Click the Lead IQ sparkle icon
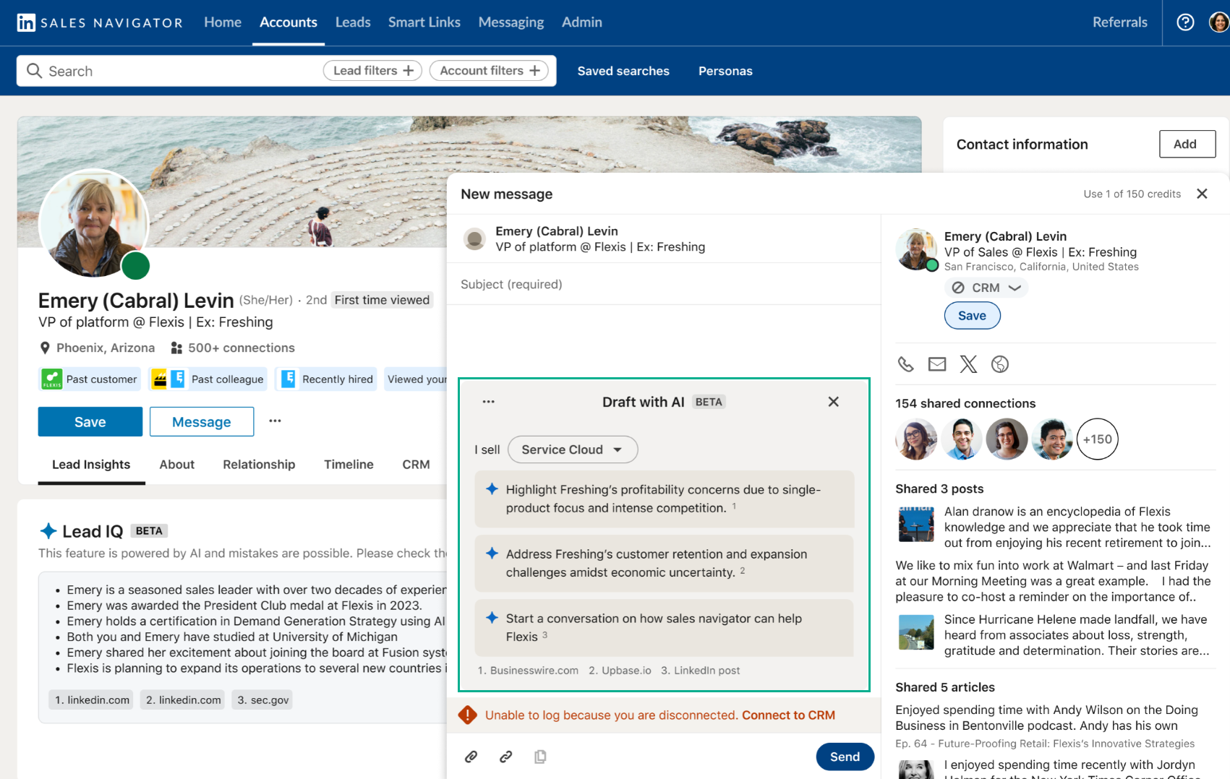Screen dimensions: 1230x779 (x=48, y=531)
